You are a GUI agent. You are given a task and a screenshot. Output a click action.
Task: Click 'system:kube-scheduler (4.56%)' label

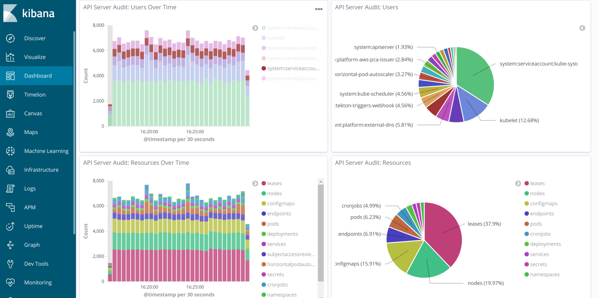point(375,94)
